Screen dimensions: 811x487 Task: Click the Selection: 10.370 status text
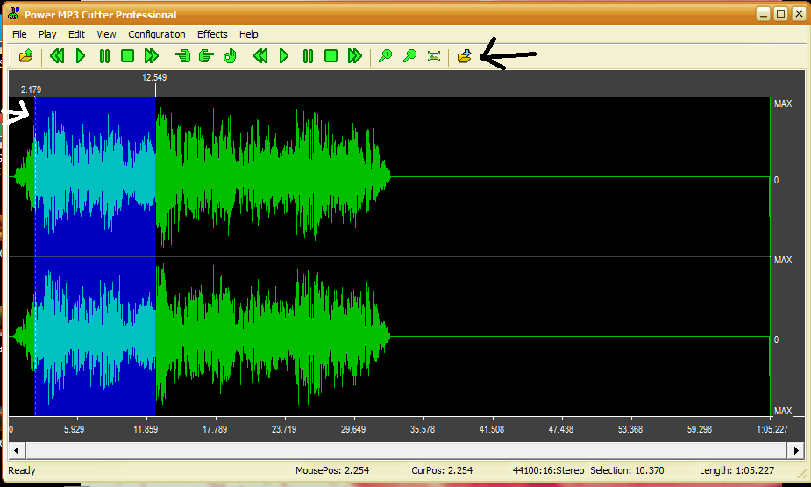click(x=627, y=470)
